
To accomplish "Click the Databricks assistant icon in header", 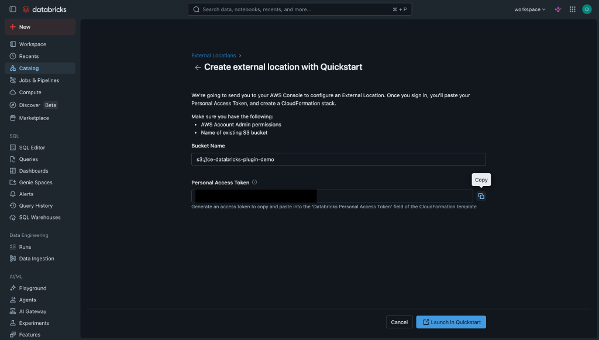I will pyautogui.click(x=558, y=9).
